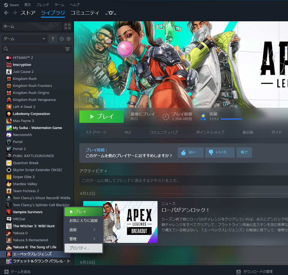Screen dimensions: 288x275
Task: Click the achievements progress bar
Action: pos(231,119)
